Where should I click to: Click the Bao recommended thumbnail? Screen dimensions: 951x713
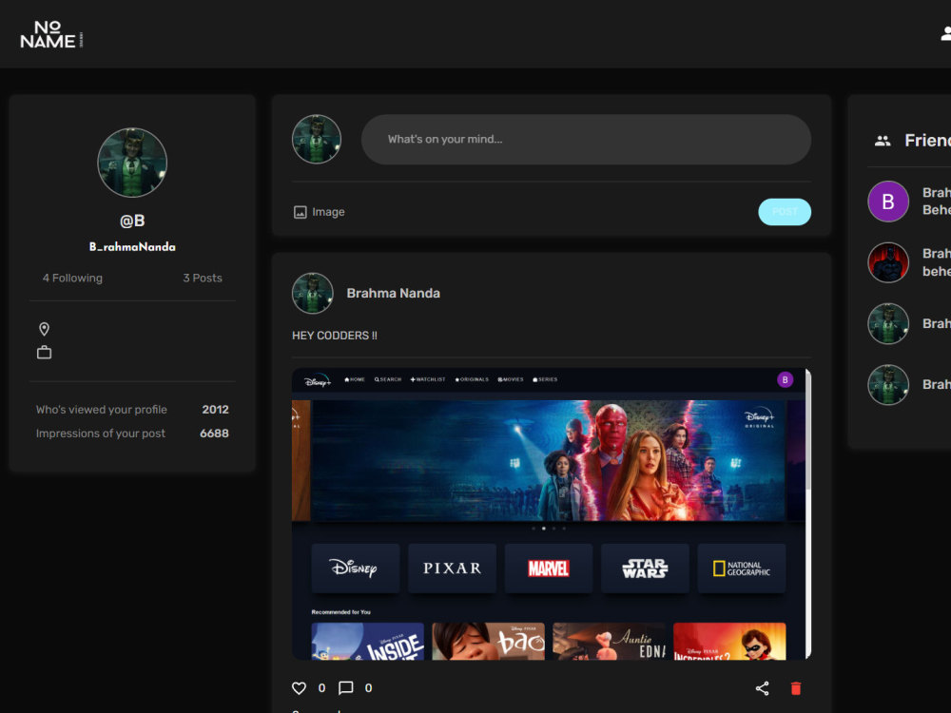click(488, 641)
